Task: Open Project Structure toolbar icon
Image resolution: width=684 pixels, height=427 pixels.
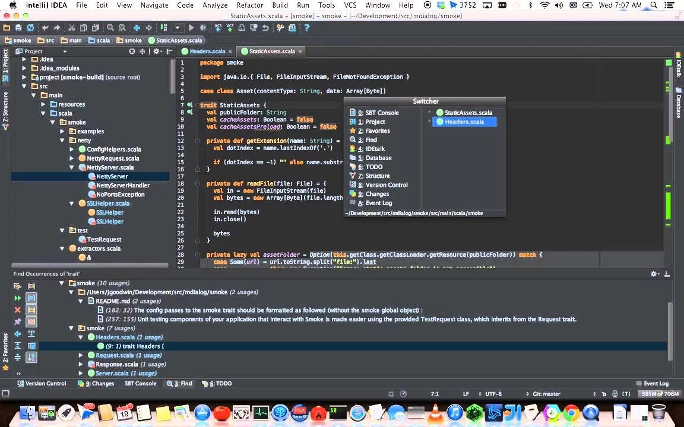Action: 292,28
